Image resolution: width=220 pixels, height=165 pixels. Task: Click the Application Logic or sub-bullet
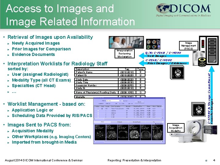(x=32, y=110)
